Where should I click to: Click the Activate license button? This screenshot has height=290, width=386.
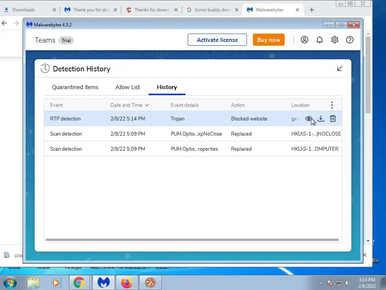(217, 40)
